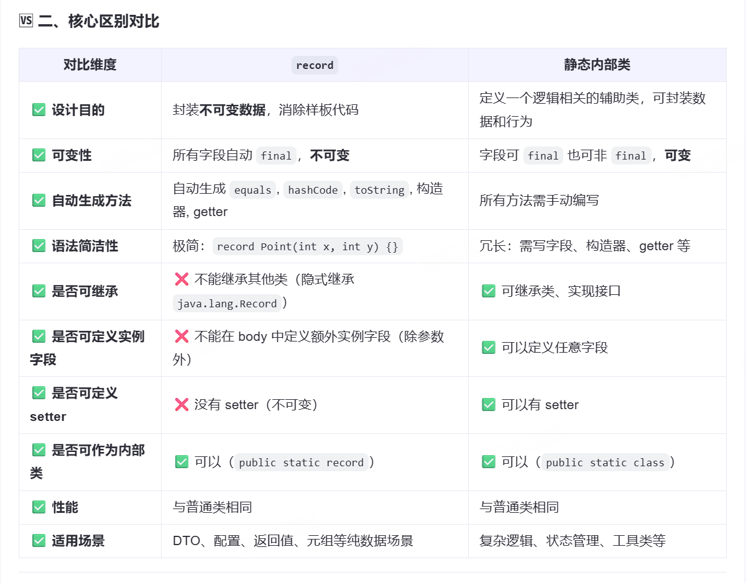Click the 对比维度 header cell
Viewport: 746px width, 583px height.
click(x=90, y=65)
